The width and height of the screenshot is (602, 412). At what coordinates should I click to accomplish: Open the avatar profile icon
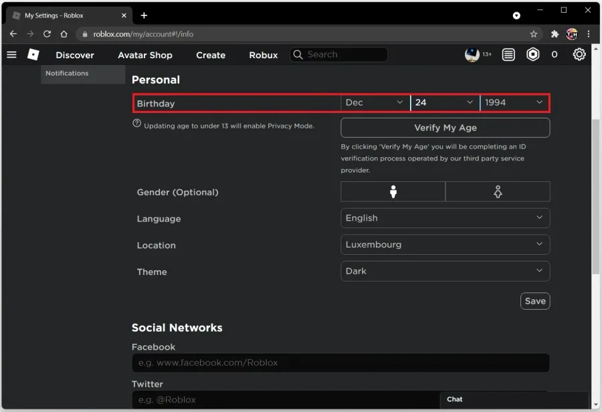(472, 55)
